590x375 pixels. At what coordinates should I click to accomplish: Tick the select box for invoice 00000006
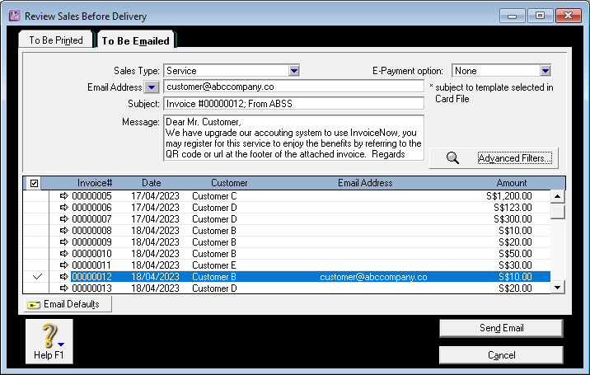point(36,208)
